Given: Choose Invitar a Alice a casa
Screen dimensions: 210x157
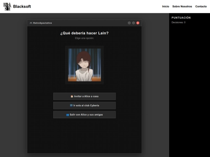Looking at the screenshot, I should pyautogui.click(x=84, y=96).
